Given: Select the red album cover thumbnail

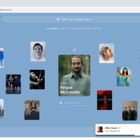Looking at the screenshot, I should [105, 100].
